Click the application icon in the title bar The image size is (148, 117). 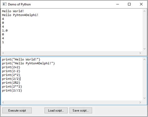pos(4,4)
